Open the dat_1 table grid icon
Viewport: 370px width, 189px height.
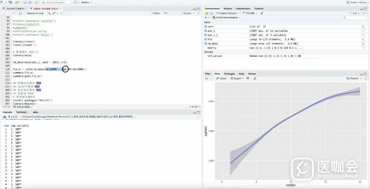(x=363, y=31)
